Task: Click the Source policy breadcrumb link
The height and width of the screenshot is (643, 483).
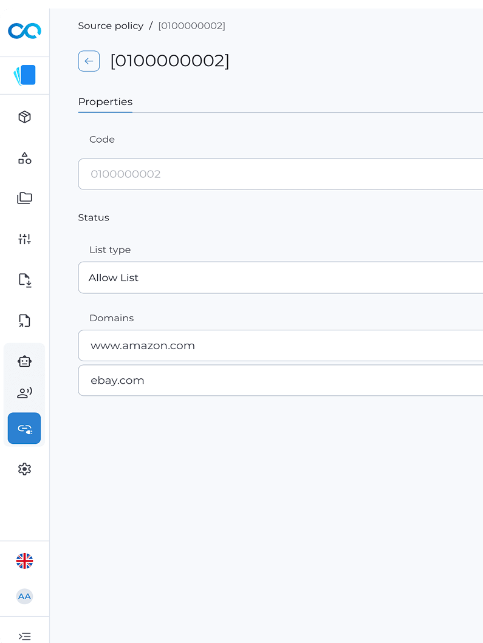Action: pos(111,26)
